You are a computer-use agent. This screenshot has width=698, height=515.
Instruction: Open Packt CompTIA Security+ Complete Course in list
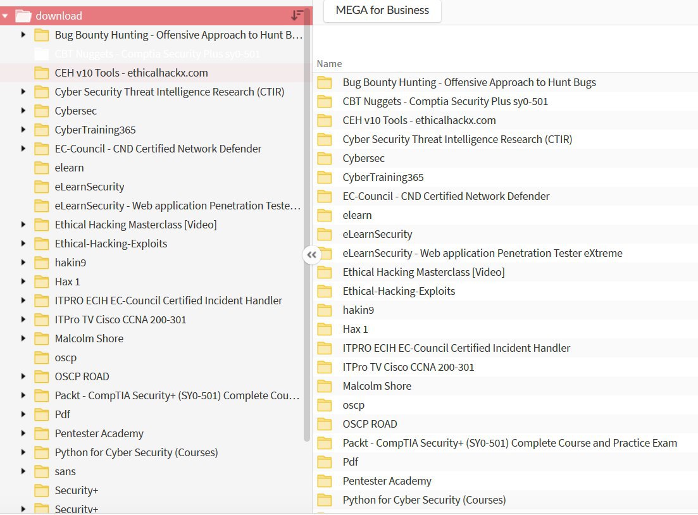[509, 443]
